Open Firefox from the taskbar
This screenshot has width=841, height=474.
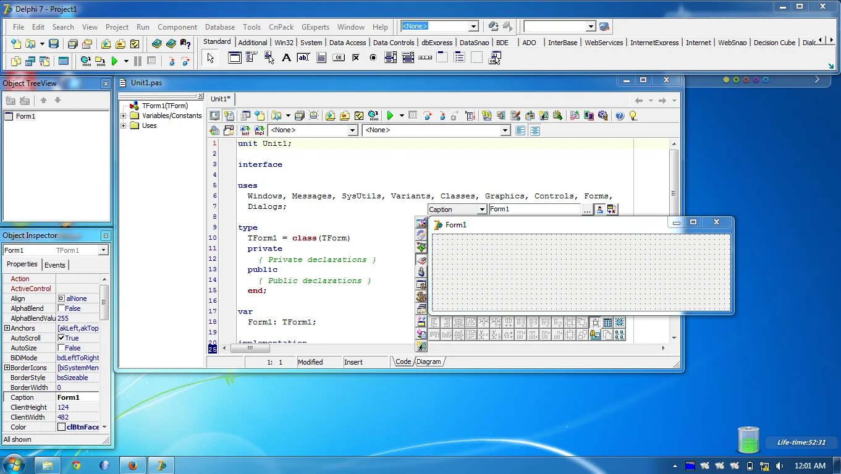(x=132, y=465)
